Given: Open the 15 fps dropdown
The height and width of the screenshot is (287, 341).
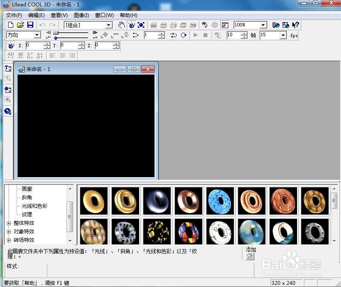Looking at the screenshot, I should (x=283, y=35).
